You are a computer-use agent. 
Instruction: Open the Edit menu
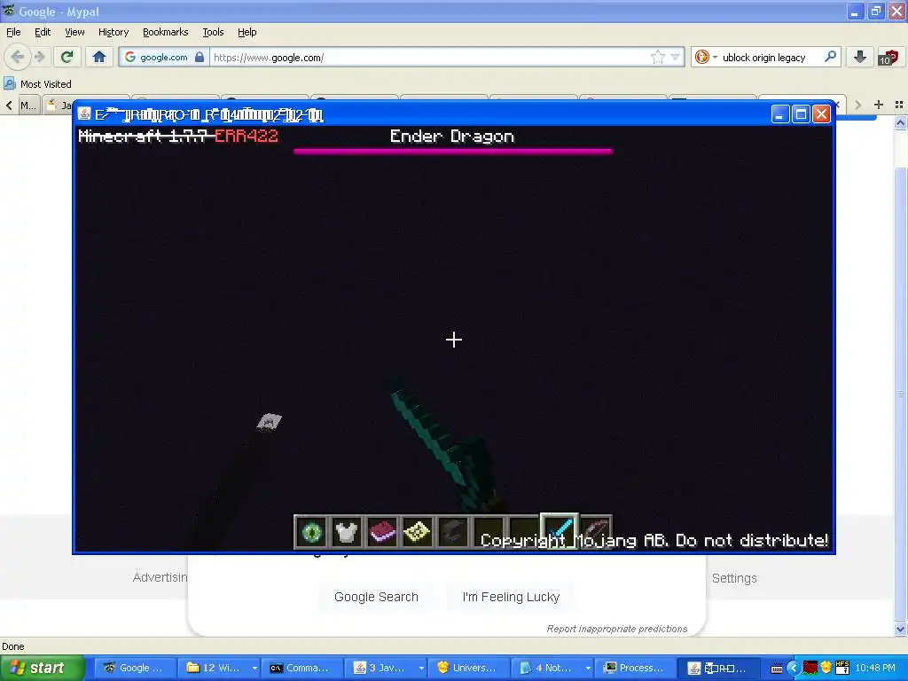tap(43, 32)
